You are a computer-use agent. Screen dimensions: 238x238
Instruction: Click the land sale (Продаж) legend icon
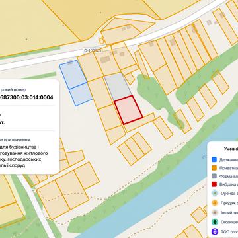coord(215,203)
